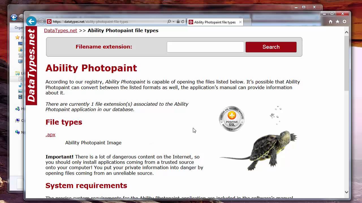Screen dimensions: 362x203
Task: Select the Homegroup icon in Explorer sidebar
Action: (x=18, y=109)
